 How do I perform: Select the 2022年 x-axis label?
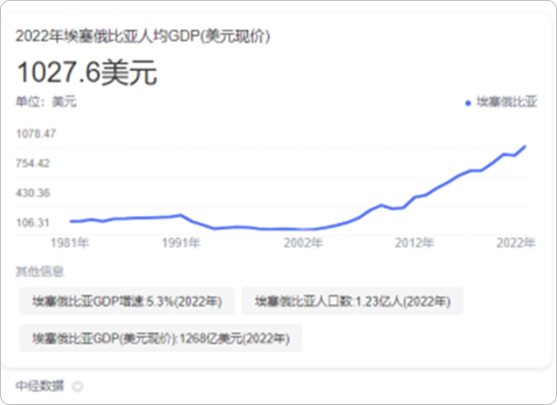click(x=515, y=243)
